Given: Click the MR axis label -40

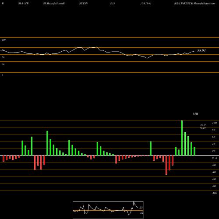Looking at the screenshot, I should point(214,172).
